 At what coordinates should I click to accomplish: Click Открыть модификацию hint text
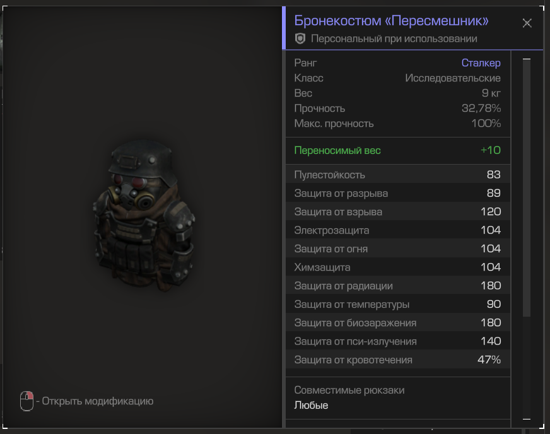pos(98,401)
